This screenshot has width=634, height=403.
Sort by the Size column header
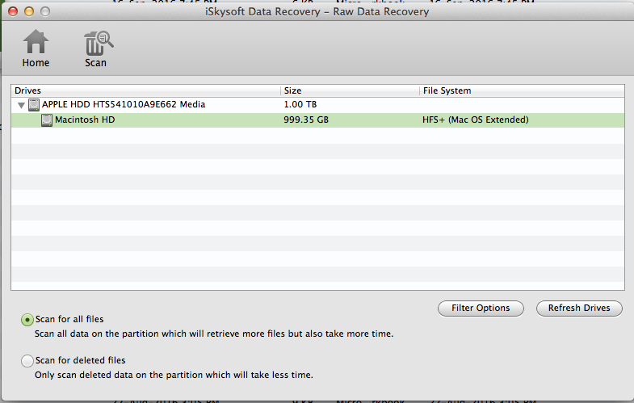coord(350,90)
